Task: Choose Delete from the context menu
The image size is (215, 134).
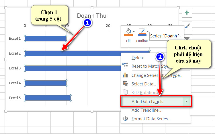Action: [x=138, y=58]
